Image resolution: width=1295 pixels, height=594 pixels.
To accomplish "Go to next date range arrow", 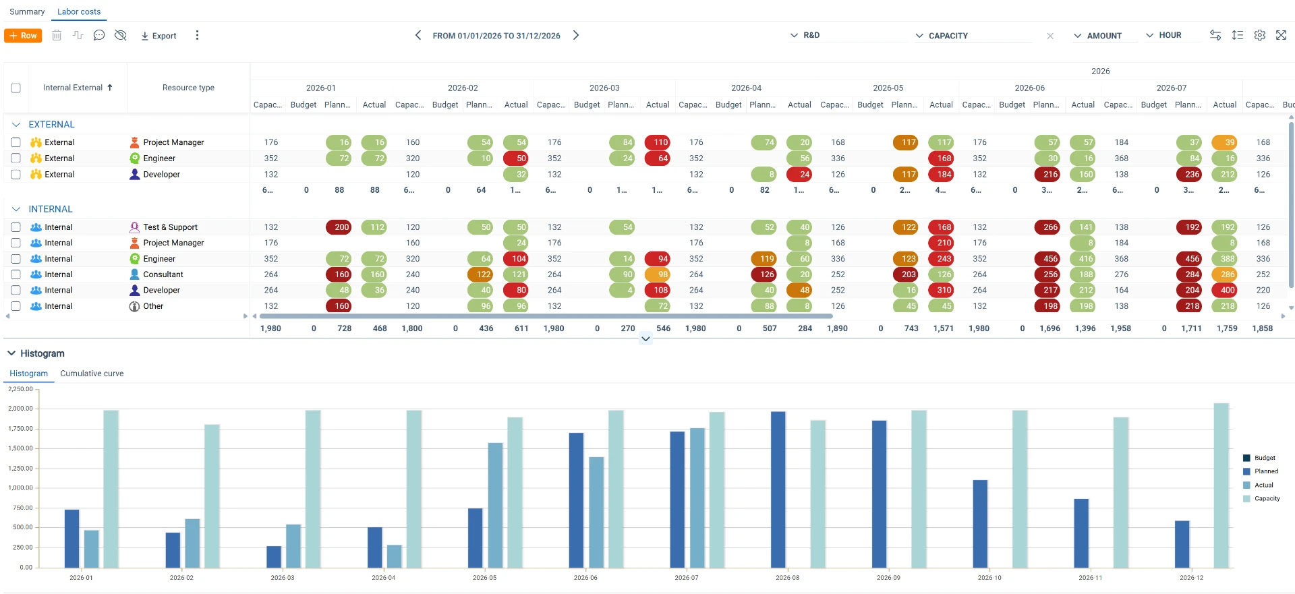I will (576, 35).
